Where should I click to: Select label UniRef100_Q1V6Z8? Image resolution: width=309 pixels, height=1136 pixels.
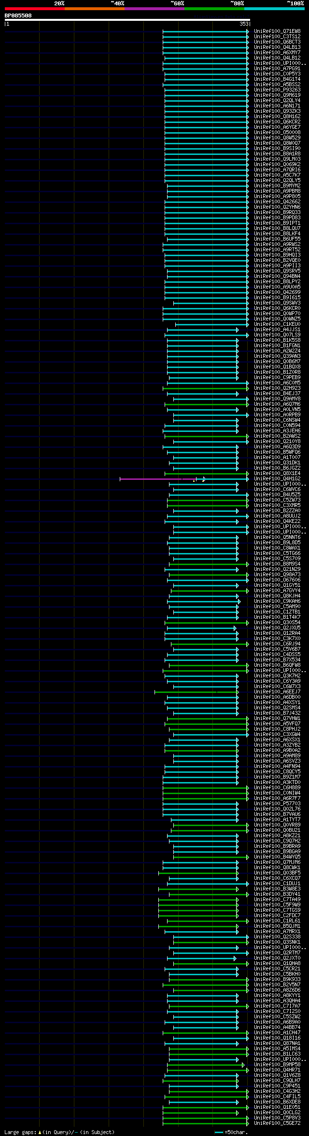pyautogui.click(x=277, y=1075)
